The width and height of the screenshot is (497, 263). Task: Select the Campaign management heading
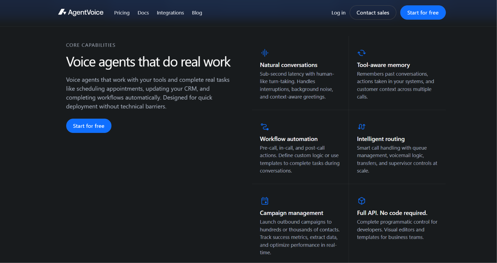(x=291, y=213)
